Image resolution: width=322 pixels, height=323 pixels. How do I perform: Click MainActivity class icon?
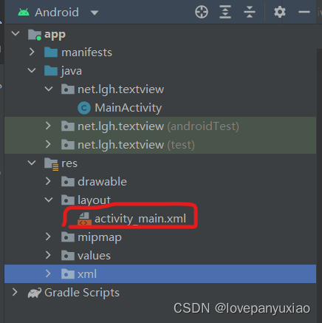pyautogui.click(x=84, y=108)
